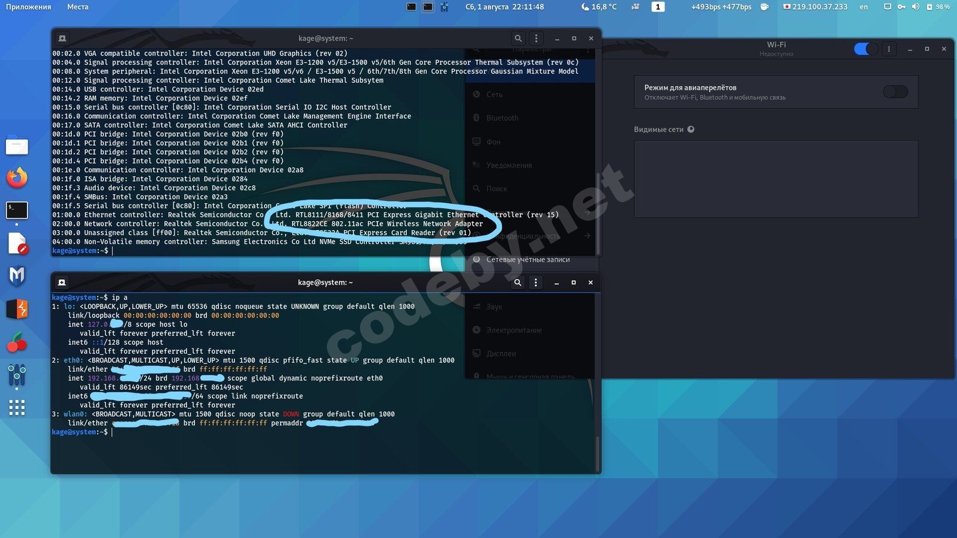Click the help icon next to Видимые сети
This screenshot has width=957, height=538.
coord(691,129)
